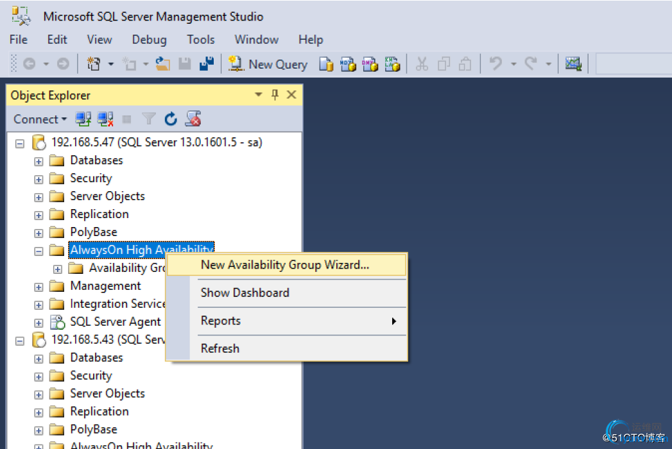Click the Navigate Forward arrow icon

click(63, 64)
